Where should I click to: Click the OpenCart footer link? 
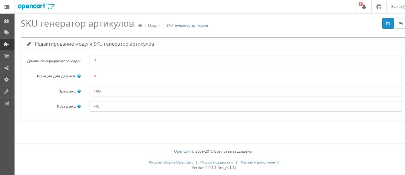click(x=182, y=151)
